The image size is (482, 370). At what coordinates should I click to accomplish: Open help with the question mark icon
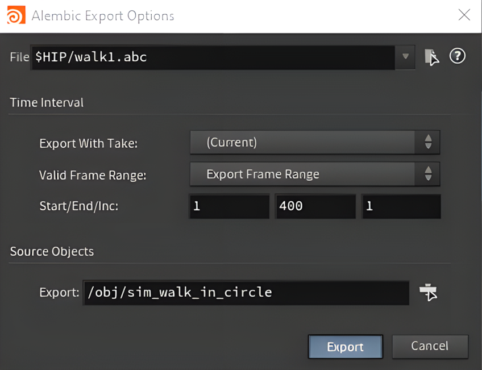tap(458, 56)
